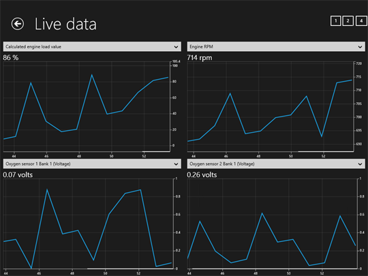Screen dimensions: 368x276
Task: Switch to two-chart layout button 2
Action: [348, 21]
